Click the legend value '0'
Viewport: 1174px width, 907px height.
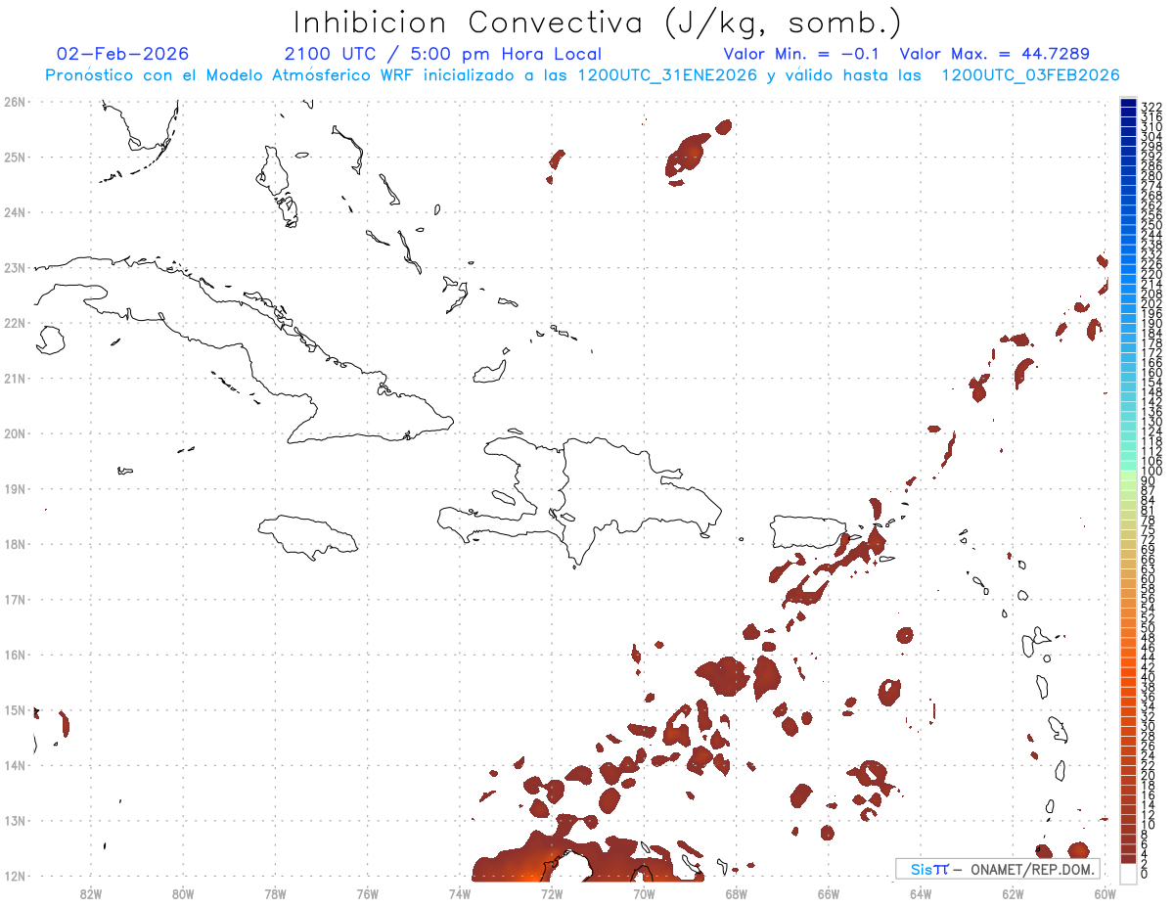(x=1145, y=874)
